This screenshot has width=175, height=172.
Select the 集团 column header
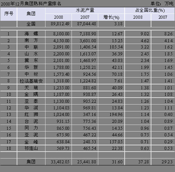[31, 14]
